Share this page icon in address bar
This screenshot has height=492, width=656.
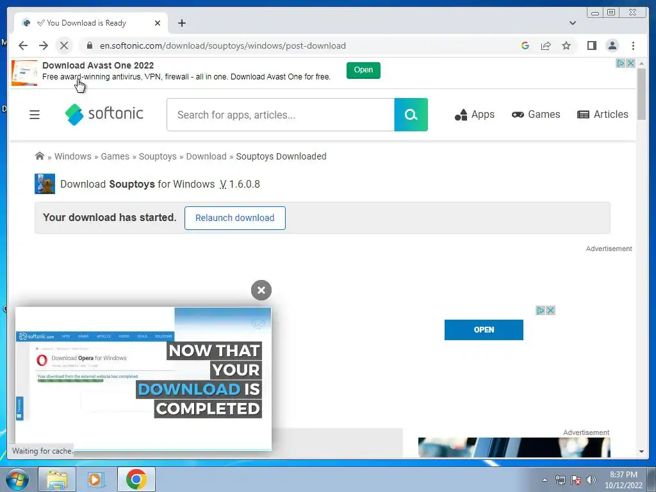coord(546,45)
